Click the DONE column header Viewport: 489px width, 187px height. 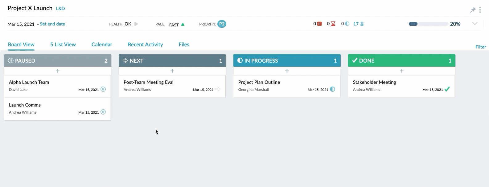coord(402,61)
